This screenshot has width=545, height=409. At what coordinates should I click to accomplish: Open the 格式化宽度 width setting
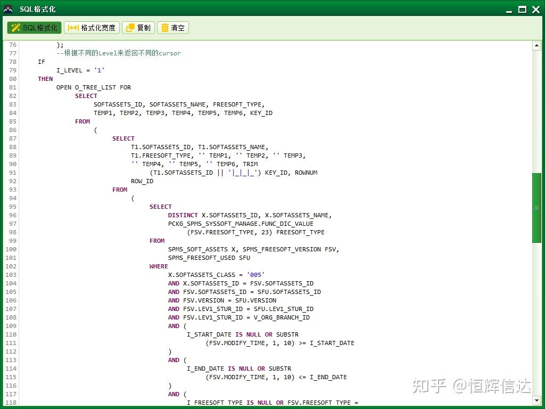92,28
